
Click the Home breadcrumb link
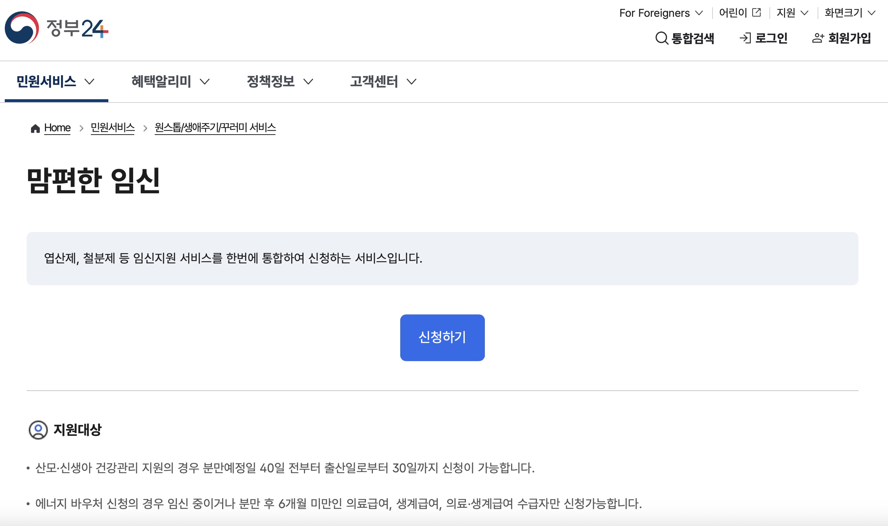[x=57, y=128]
